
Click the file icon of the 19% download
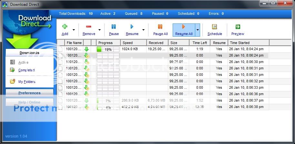tap(60, 49)
